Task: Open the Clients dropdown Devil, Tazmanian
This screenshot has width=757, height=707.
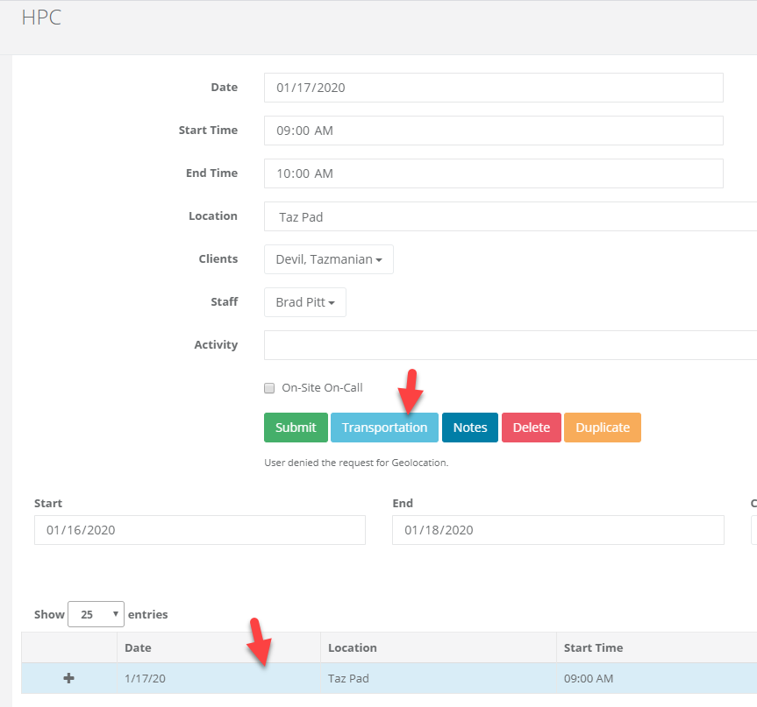Action: [328, 259]
